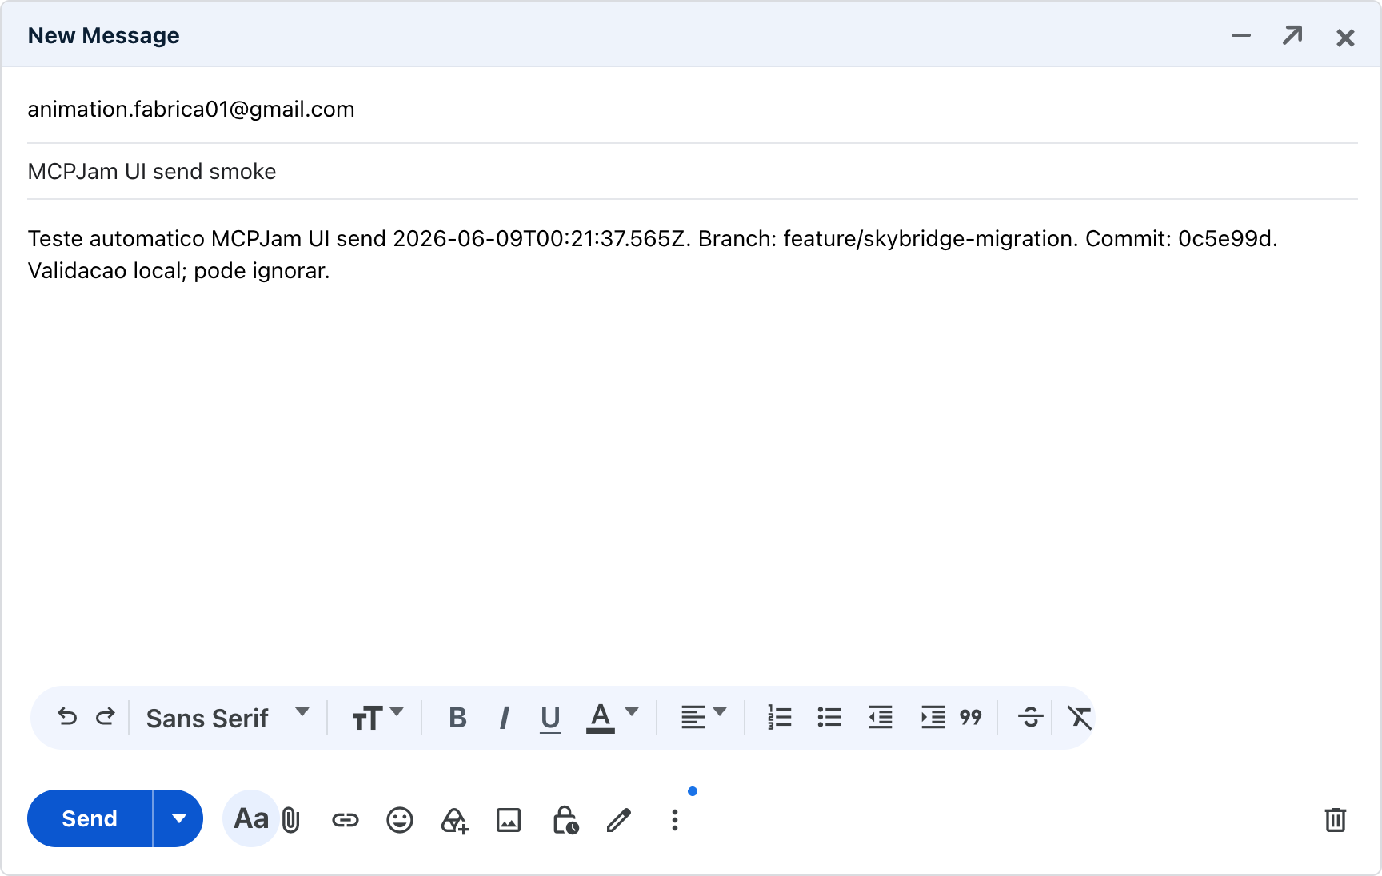The height and width of the screenshot is (876, 1382).
Task: Toggle confidential mode lock icon
Action: point(565,820)
